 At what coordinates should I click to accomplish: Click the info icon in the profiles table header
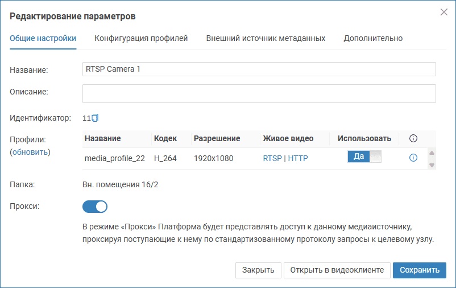click(413, 138)
